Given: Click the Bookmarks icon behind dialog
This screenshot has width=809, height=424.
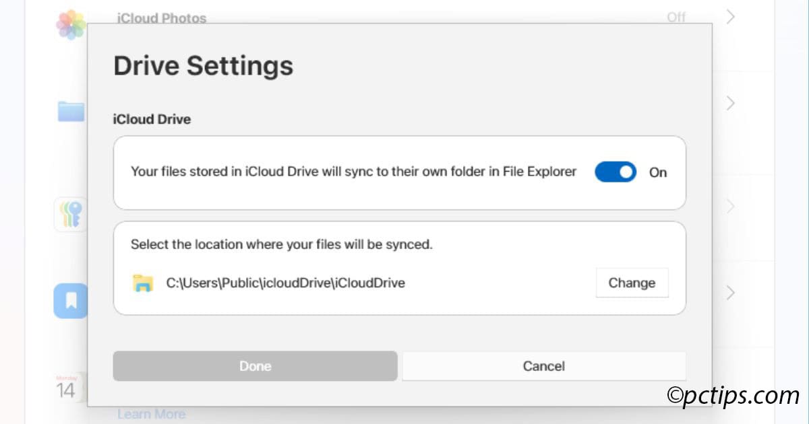Looking at the screenshot, I should tap(71, 301).
